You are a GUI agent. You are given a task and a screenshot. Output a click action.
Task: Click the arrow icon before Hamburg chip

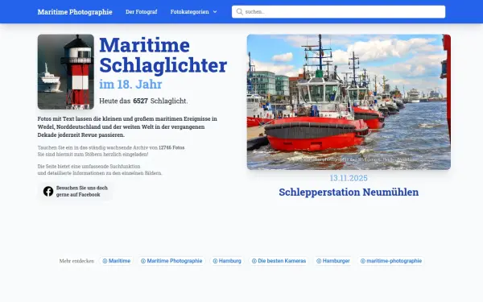pyautogui.click(x=215, y=261)
